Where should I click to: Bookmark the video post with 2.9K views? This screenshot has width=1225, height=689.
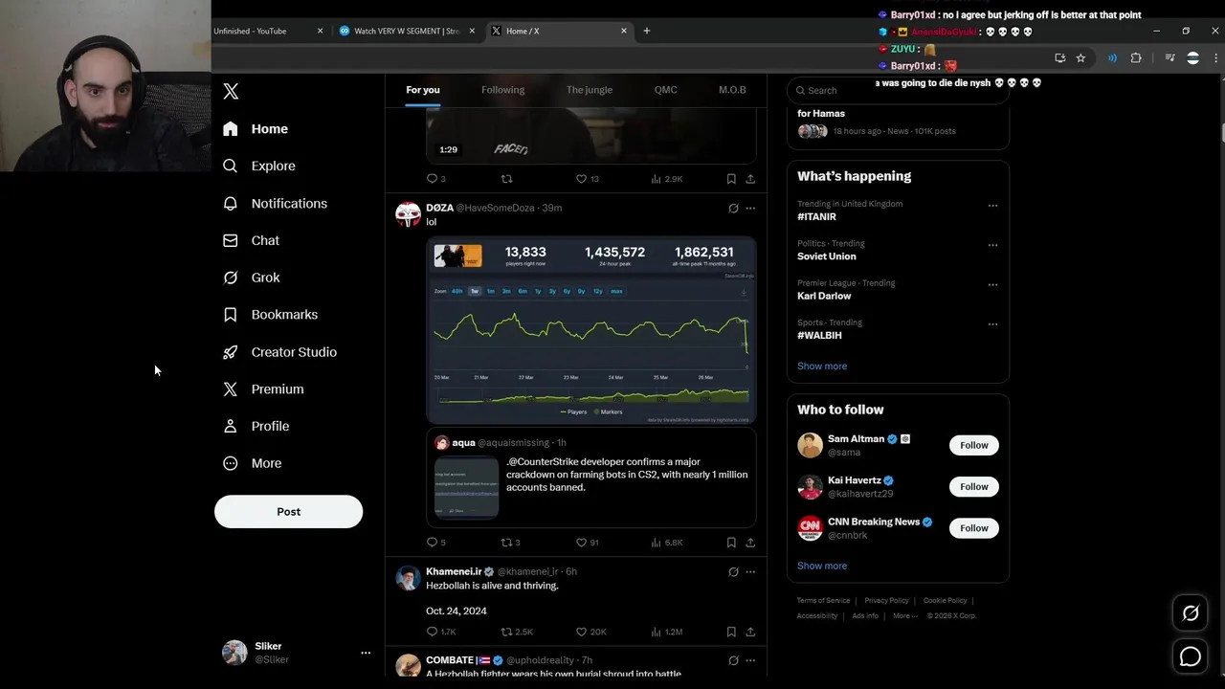pos(731,179)
